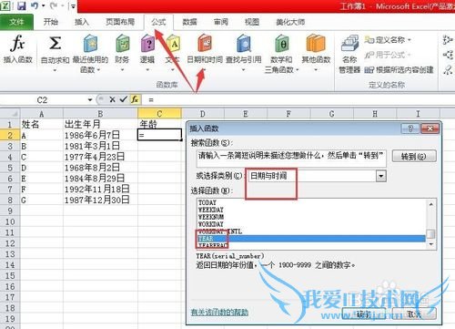455x329 pixels.
Task: Switch to the Review (审阅) tab
Action: pyautogui.click(x=221, y=22)
